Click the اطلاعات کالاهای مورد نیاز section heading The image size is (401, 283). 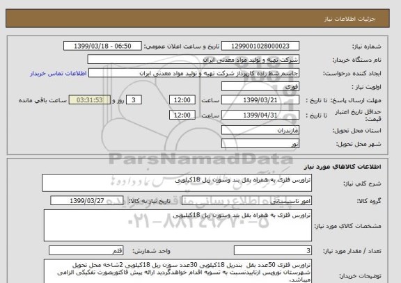coord(343,167)
